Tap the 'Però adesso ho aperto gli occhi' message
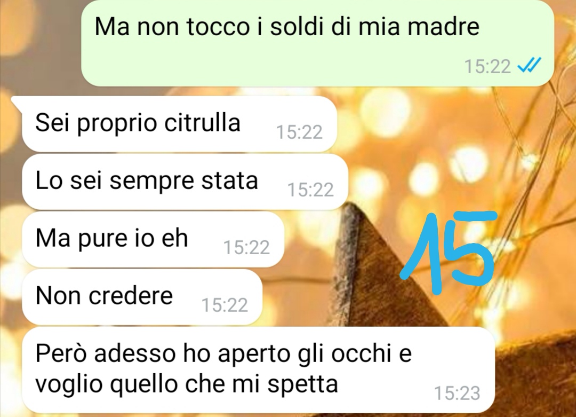 click(x=258, y=370)
